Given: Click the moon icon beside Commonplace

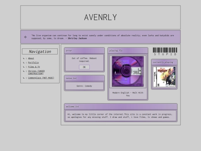Looking at the screenshot, I should [24, 78].
